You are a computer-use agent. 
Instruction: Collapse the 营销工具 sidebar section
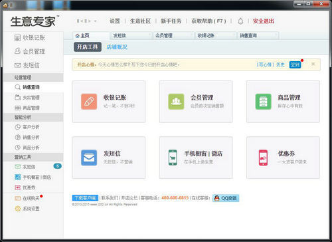[33, 157]
